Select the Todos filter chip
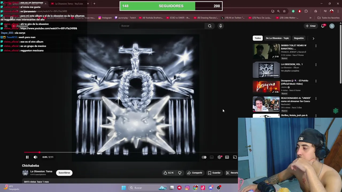Screen dimensions: 342x192 [258, 38]
